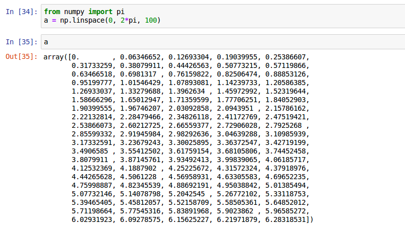Select the value 4.95038842 in output
Image resolution: width=405 pixels, height=228 pixels.
pos(237,185)
